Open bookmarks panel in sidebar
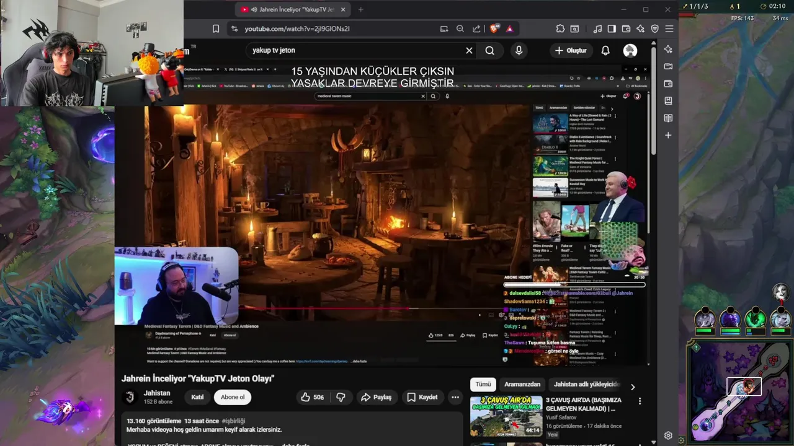794x446 pixels. tap(668, 100)
